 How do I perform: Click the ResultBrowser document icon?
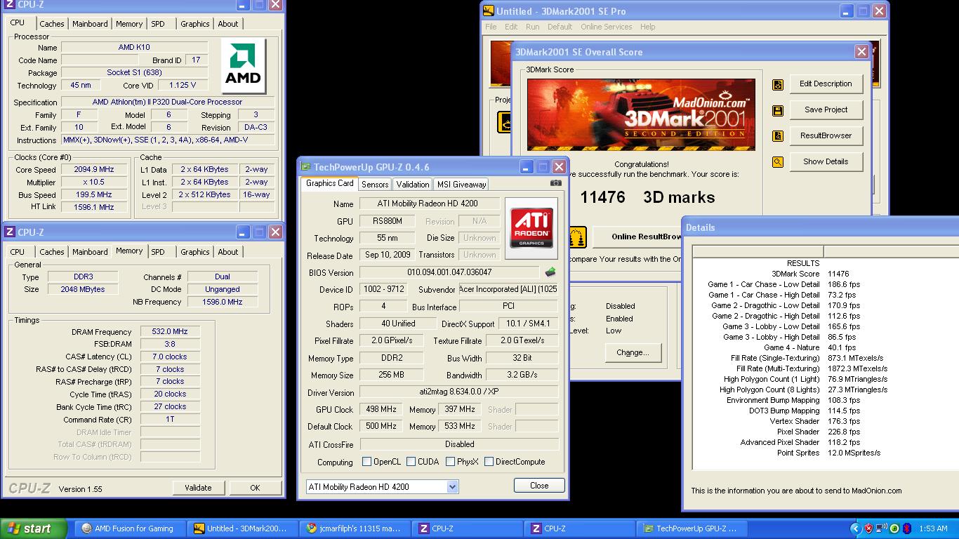778,136
